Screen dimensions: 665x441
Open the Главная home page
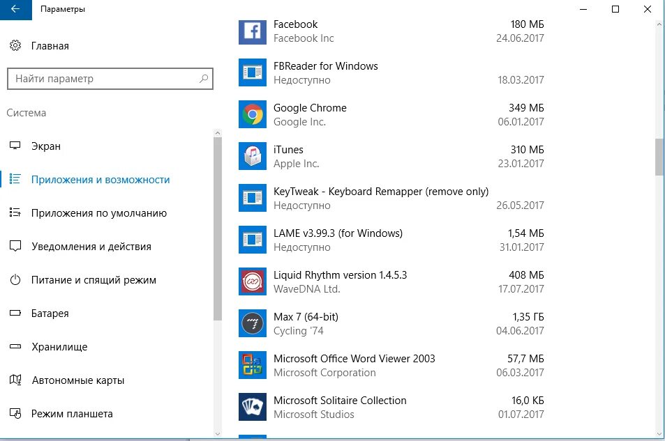(50, 46)
